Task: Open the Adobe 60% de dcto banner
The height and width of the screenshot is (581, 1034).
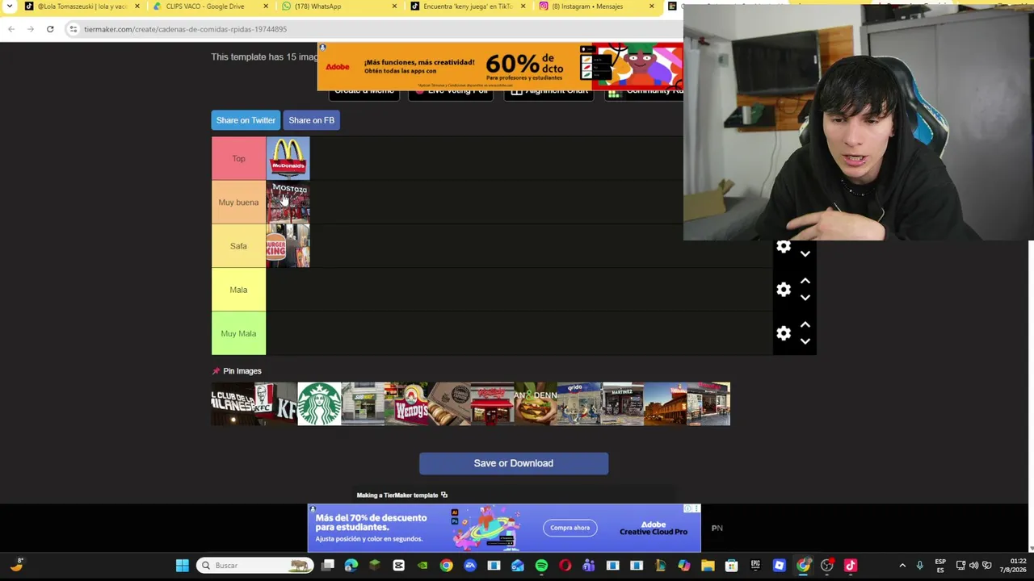Action: (500, 67)
